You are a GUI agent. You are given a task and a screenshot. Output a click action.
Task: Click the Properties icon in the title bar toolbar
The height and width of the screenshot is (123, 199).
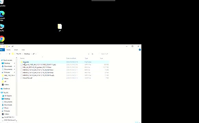tap(4, 46)
